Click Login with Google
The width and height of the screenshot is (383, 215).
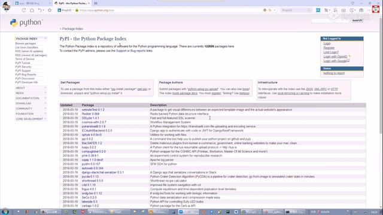335,61
